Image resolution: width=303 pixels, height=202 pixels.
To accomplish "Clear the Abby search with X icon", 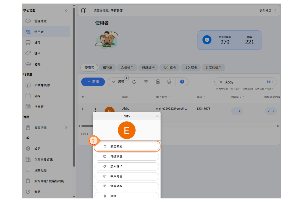I will 221,82.
